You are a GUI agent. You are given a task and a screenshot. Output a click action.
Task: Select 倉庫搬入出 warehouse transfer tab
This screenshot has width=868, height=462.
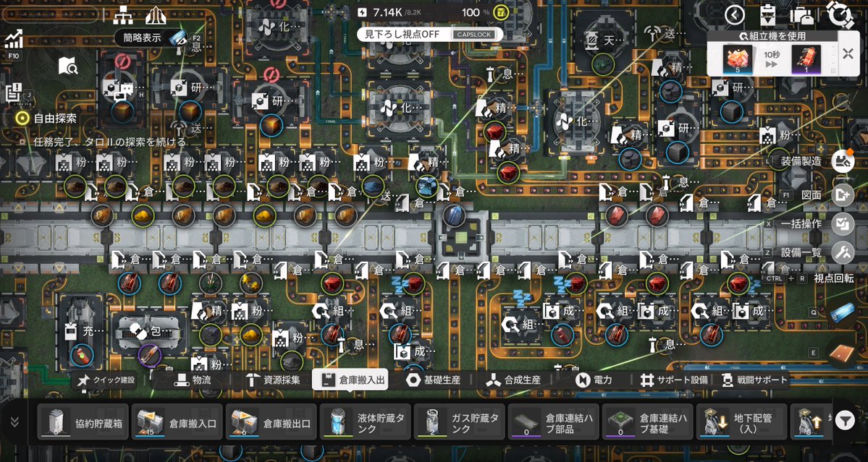point(350,380)
